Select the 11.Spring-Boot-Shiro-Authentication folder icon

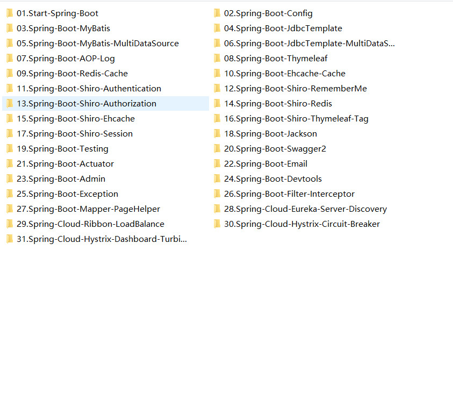pyautogui.click(x=10, y=88)
